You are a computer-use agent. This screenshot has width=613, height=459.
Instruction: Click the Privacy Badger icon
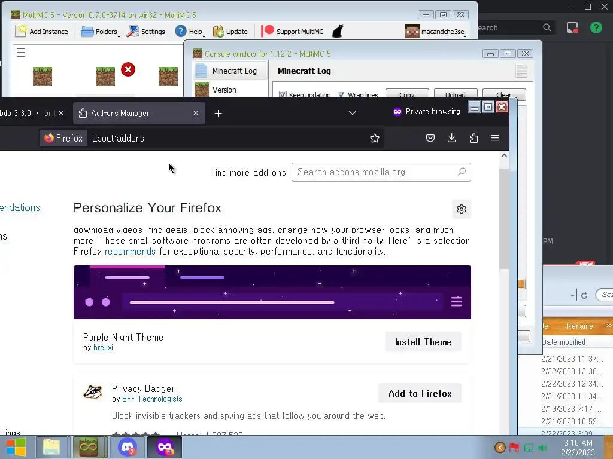93,392
